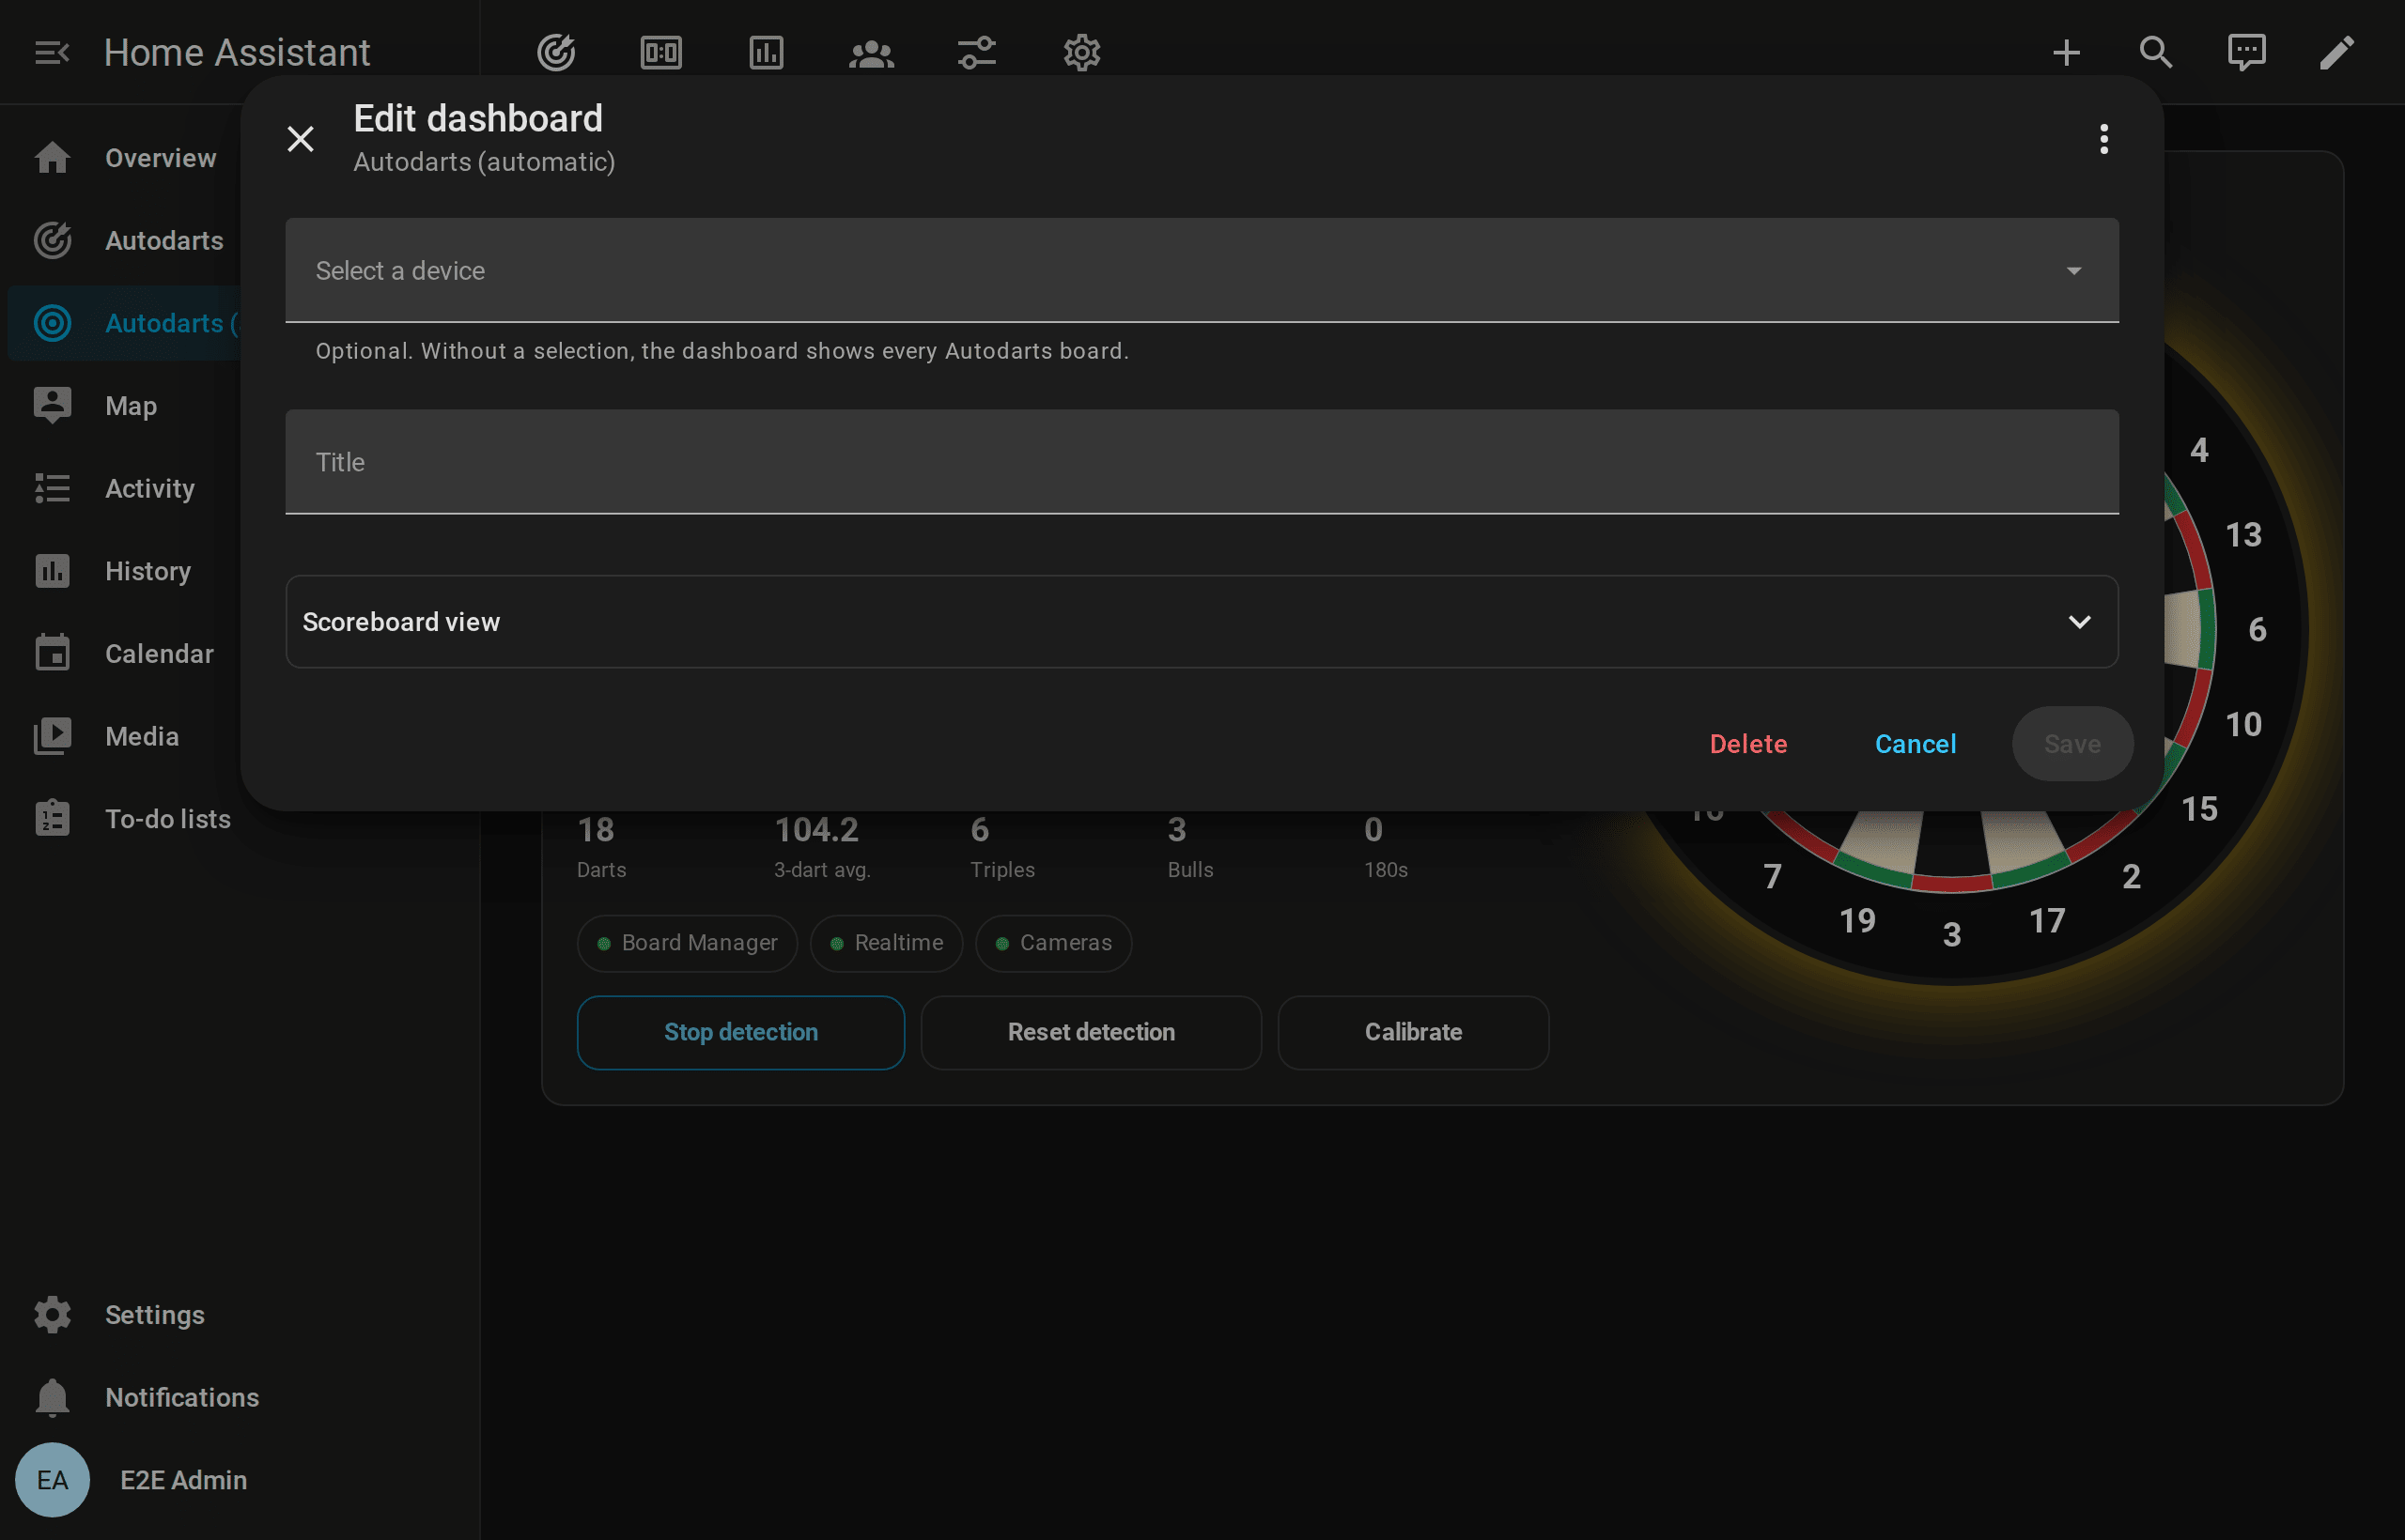The width and height of the screenshot is (2405, 1540).
Task: Open the Select a device dropdown
Action: click(1202, 270)
